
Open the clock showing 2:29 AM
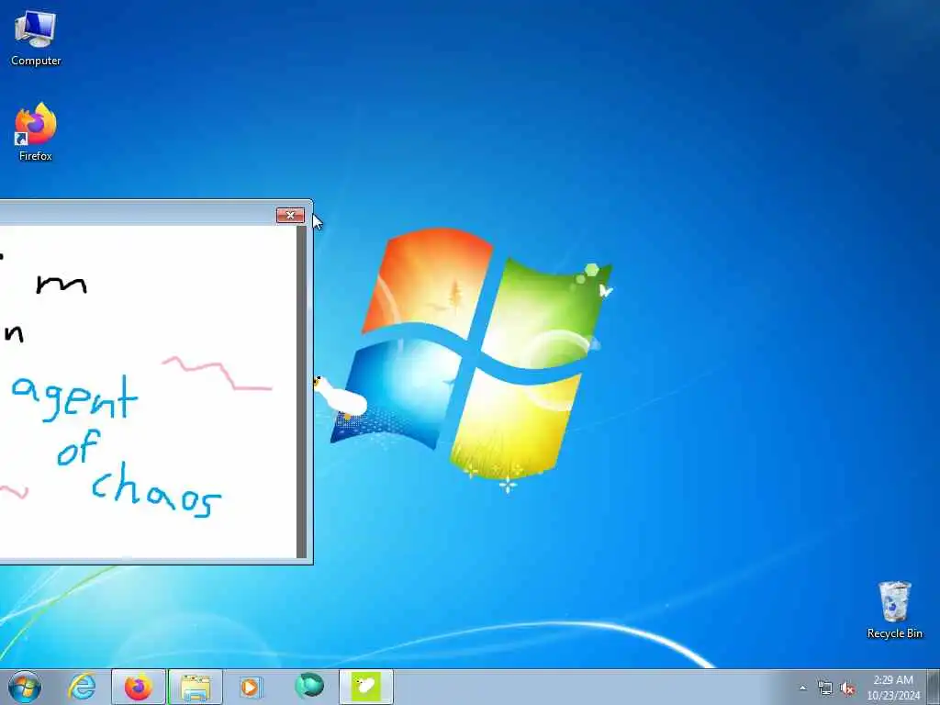893,688
